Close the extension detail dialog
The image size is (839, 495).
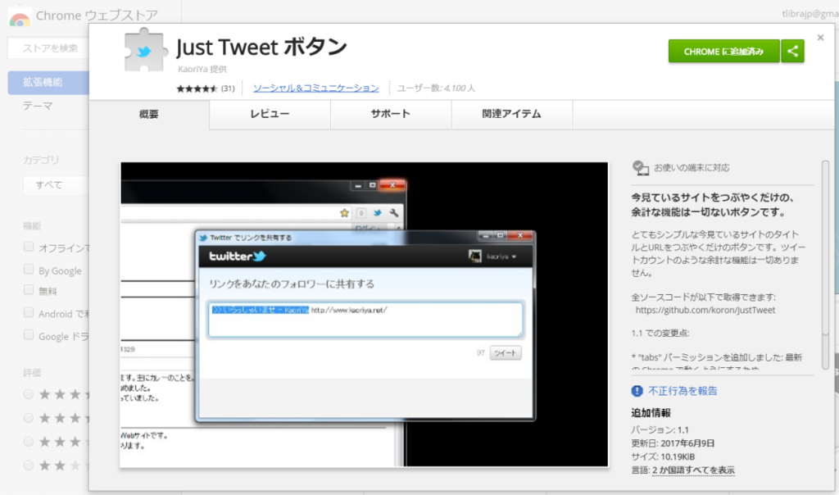[x=820, y=38]
